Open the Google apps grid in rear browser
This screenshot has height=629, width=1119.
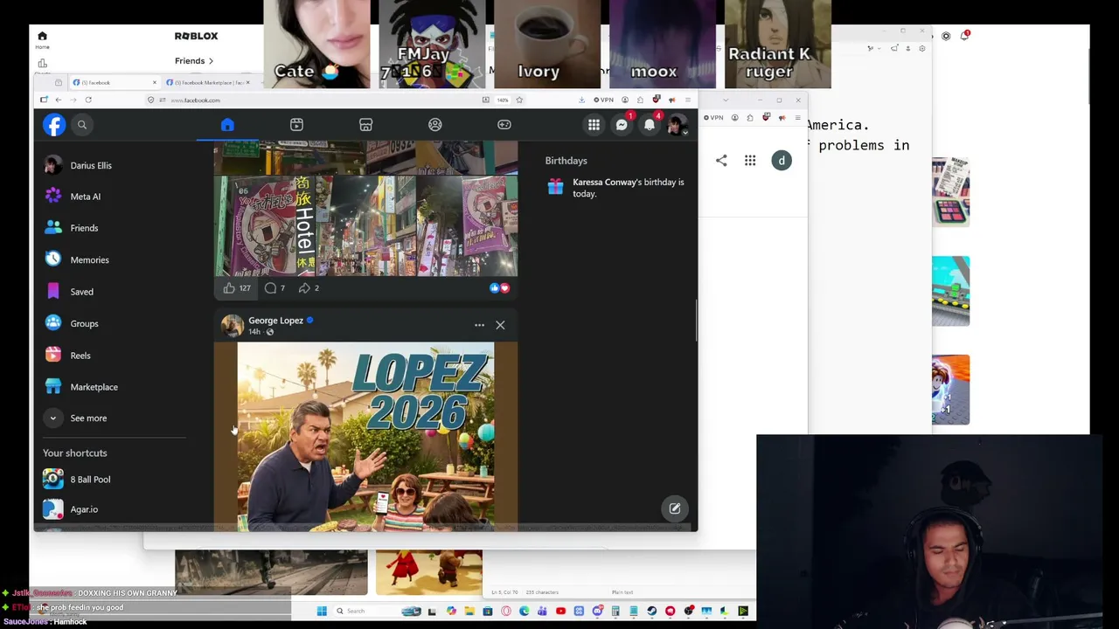click(x=750, y=161)
